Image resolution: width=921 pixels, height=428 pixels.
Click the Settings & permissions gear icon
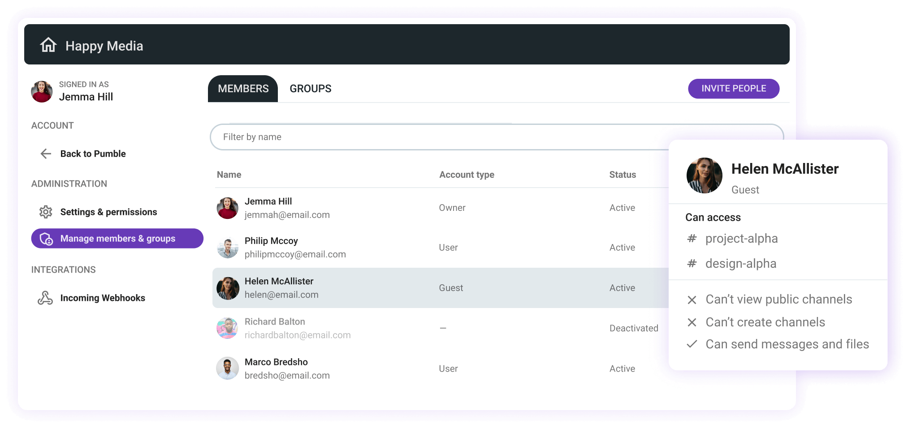pos(46,212)
